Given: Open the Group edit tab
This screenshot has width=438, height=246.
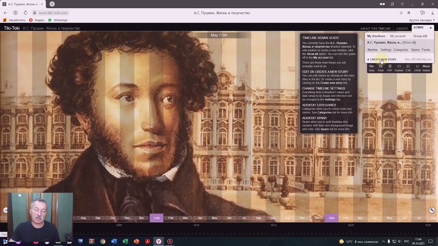Looking at the screenshot, I should 420,36.
